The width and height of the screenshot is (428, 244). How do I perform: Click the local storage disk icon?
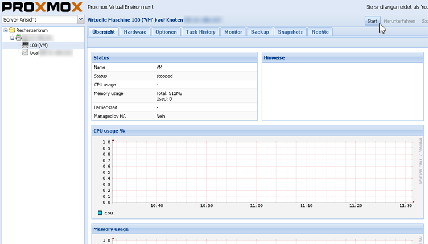coord(25,52)
